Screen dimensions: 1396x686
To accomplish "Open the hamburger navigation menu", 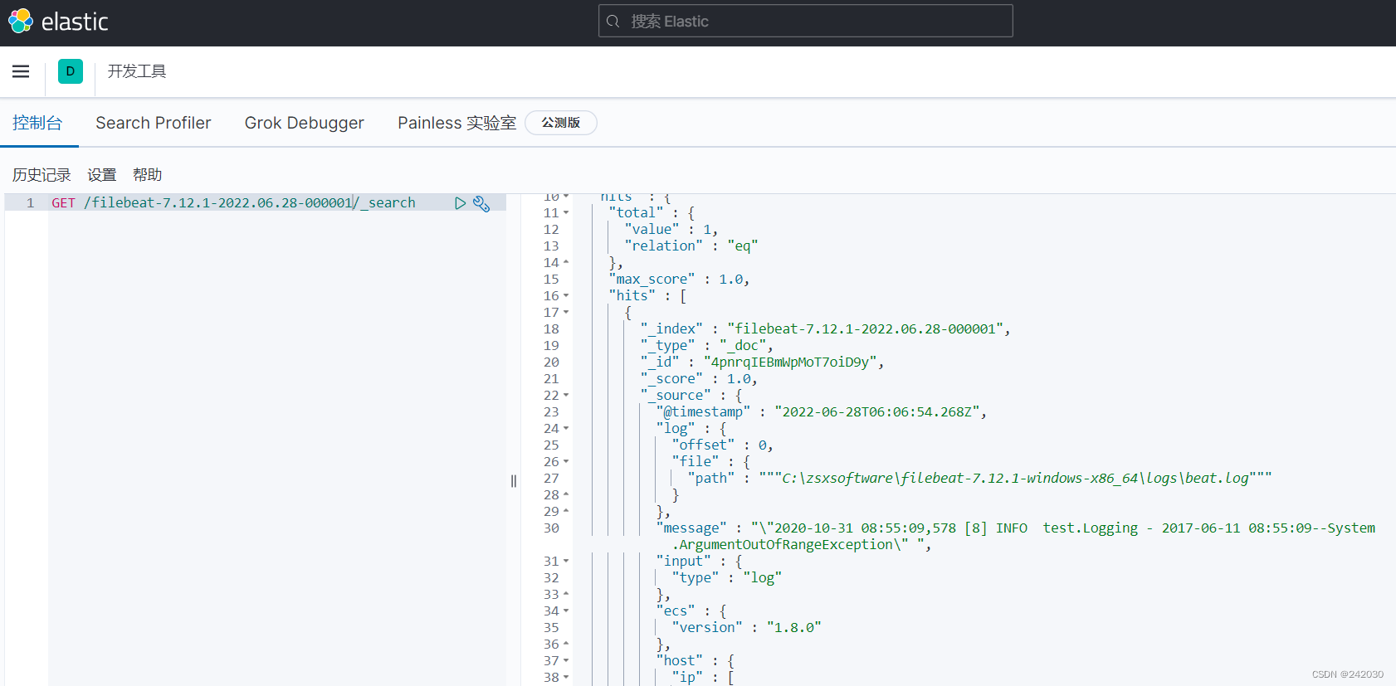I will [21, 71].
